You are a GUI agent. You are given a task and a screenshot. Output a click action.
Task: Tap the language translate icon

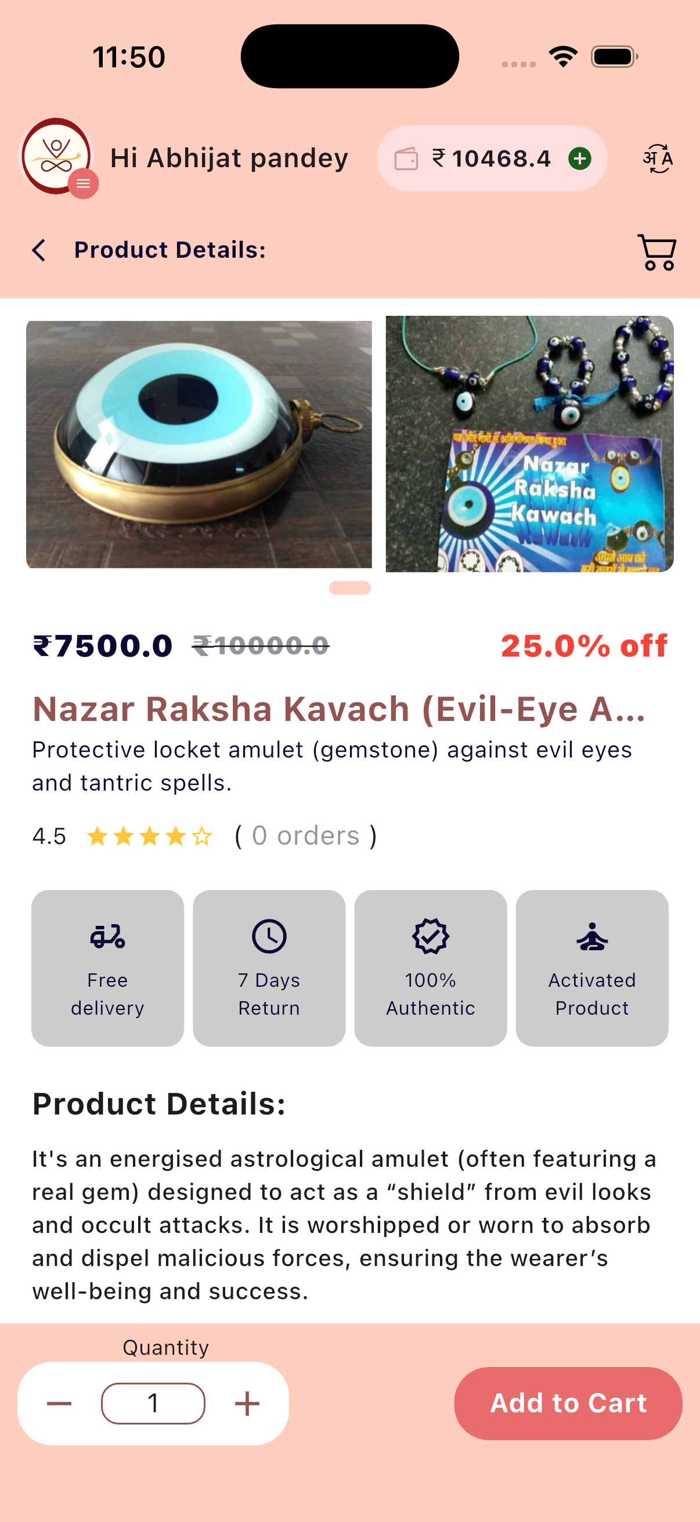(x=658, y=158)
